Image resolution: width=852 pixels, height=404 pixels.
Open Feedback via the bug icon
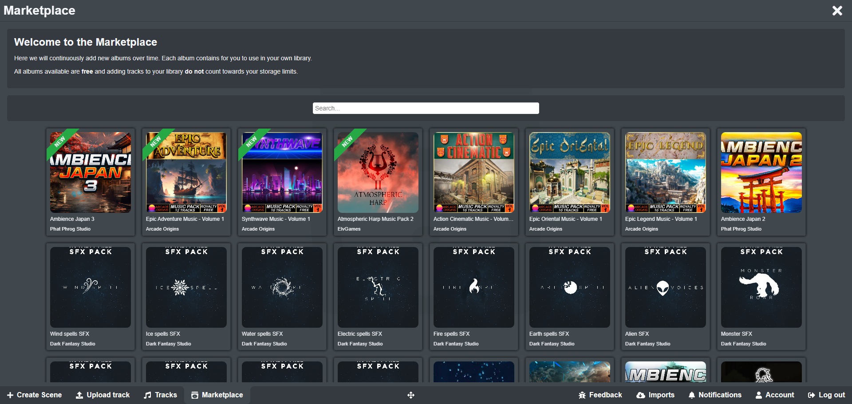(x=582, y=395)
